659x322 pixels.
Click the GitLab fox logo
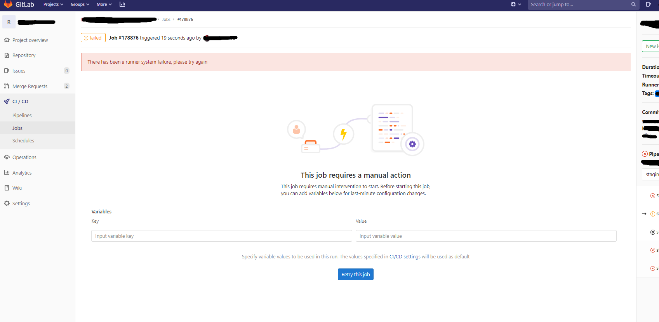click(8, 4)
